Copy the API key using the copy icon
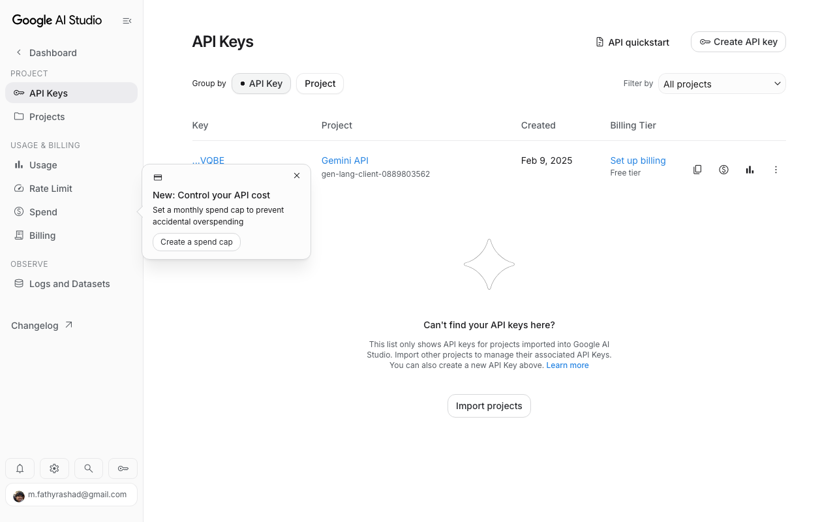The width and height of the screenshot is (835, 522). tap(697, 170)
